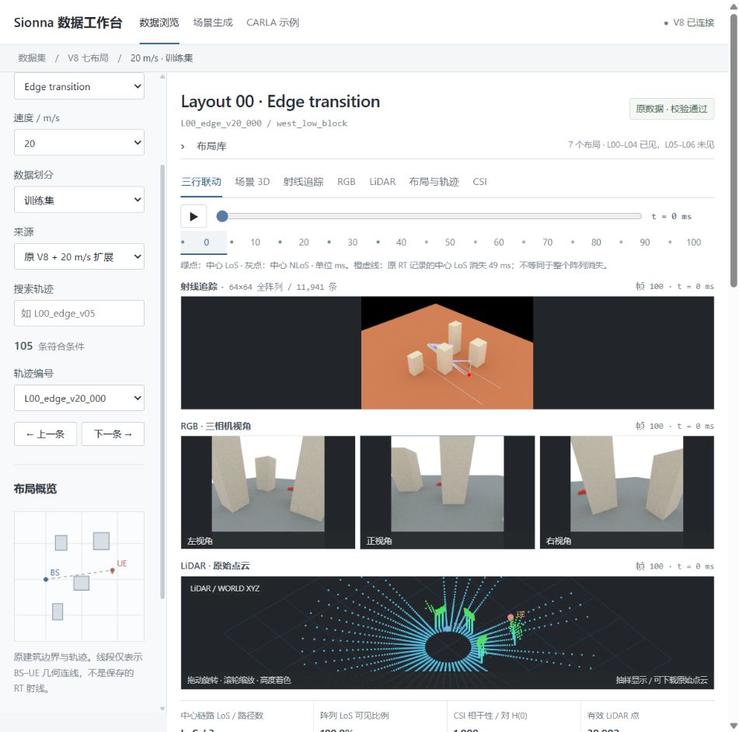Jump to timeline marker 50
Screen dimensions: 739x732
click(x=450, y=242)
